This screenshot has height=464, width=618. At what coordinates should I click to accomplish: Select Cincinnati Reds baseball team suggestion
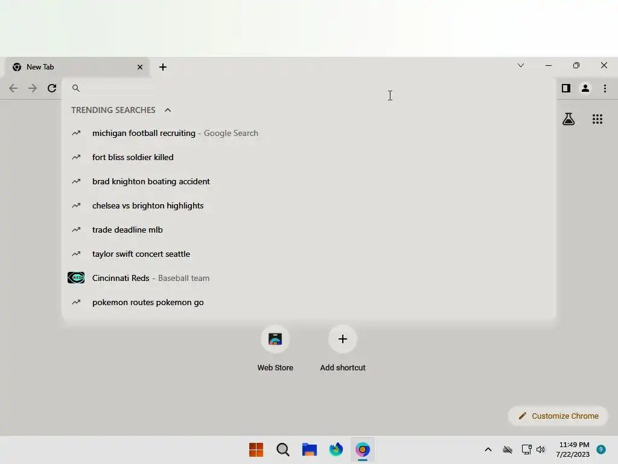[x=308, y=278]
